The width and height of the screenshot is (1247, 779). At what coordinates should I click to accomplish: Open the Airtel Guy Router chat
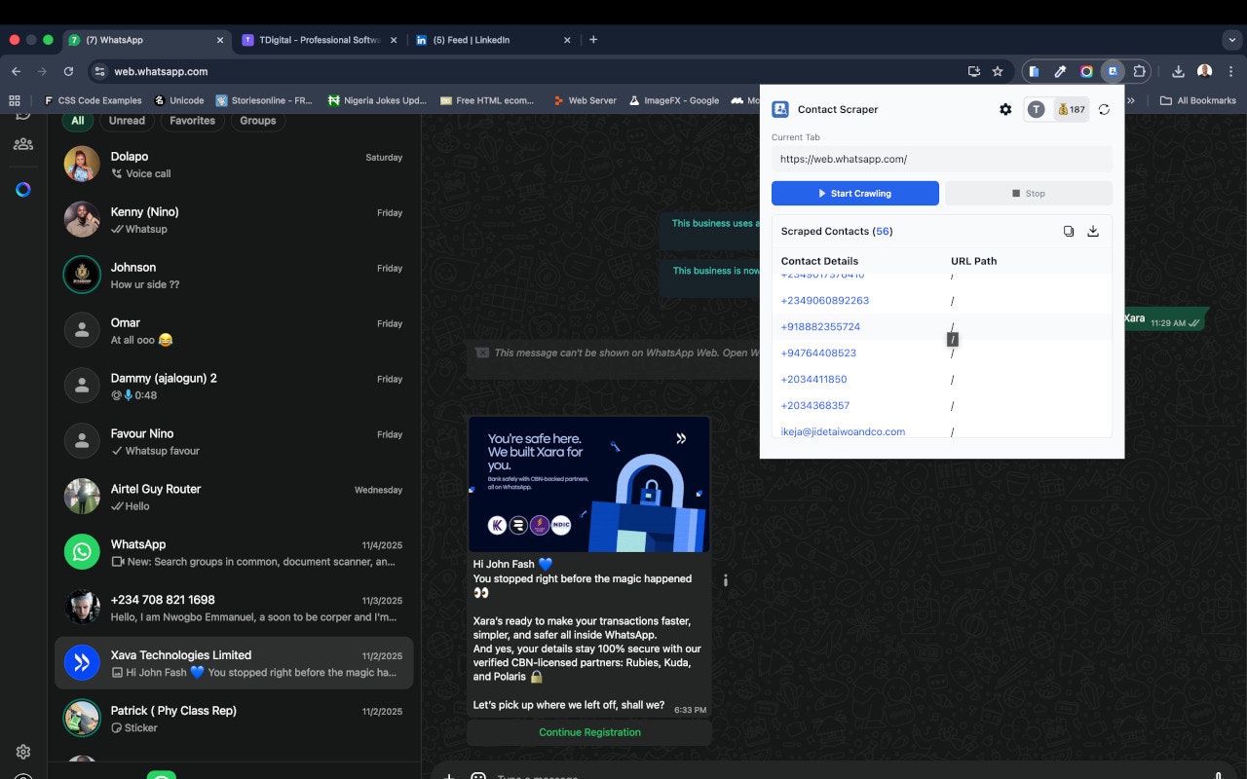tap(234, 497)
